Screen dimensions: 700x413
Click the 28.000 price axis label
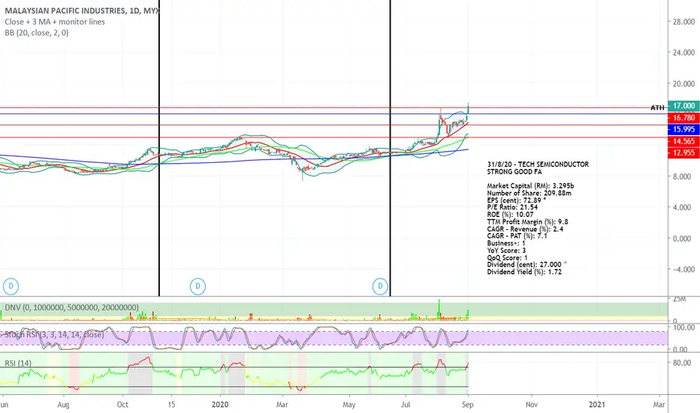click(x=684, y=22)
